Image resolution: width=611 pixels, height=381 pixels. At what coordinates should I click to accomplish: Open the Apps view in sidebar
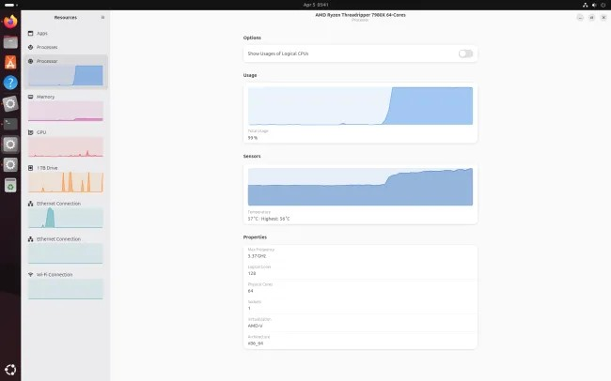(x=42, y=33)
